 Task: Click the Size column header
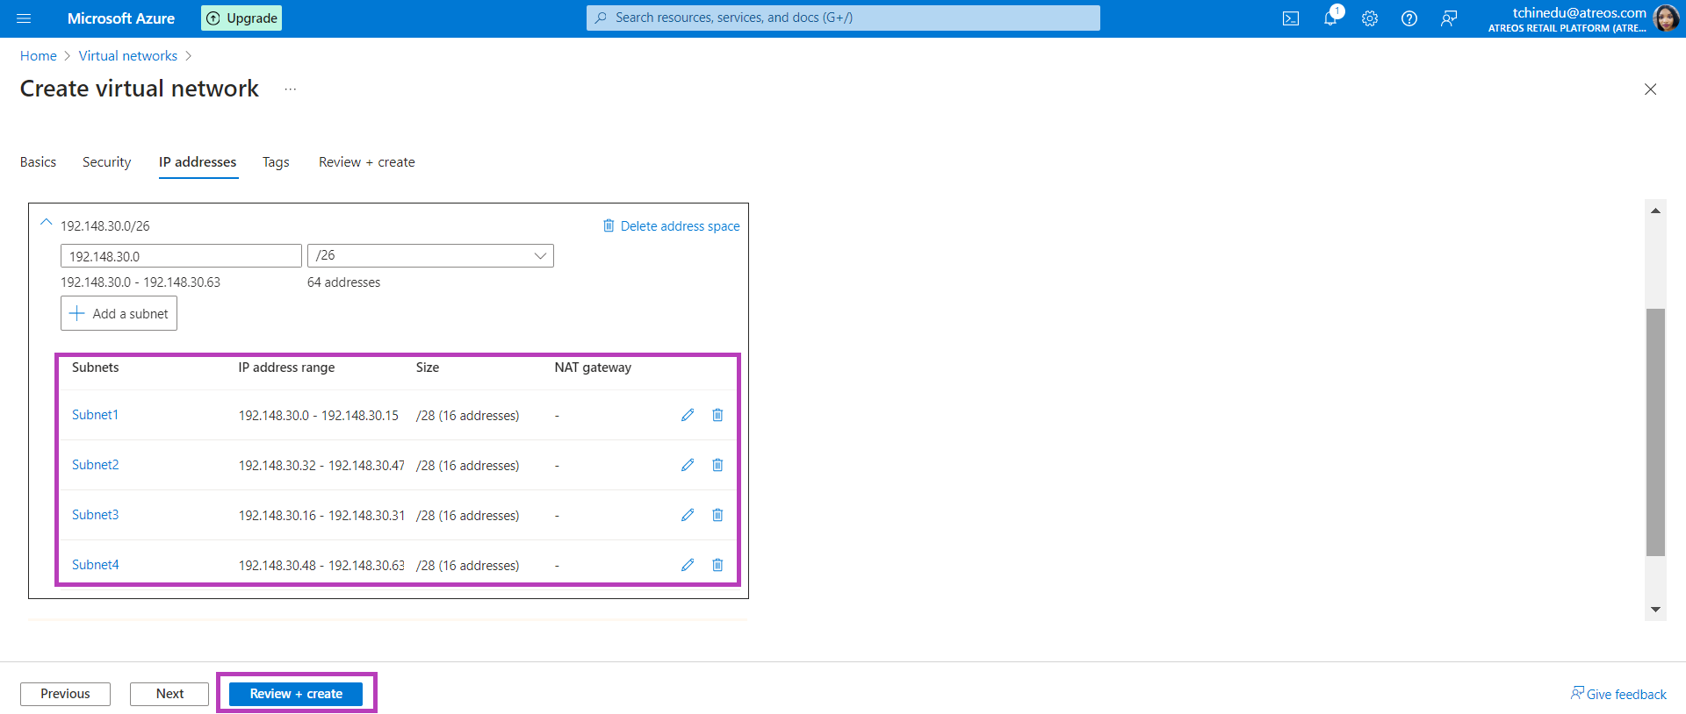point(428,368)
